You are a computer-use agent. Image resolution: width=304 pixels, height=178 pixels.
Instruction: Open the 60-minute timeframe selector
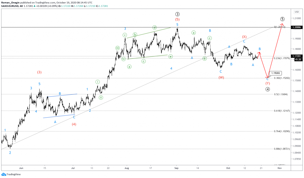tap(22, 5)
